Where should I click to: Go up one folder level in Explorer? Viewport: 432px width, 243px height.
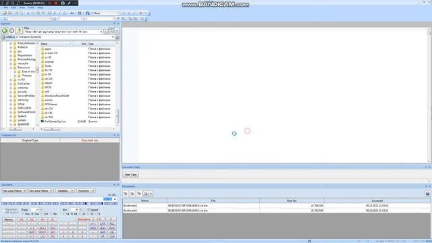pyautogui.click(x=19, y=31)
